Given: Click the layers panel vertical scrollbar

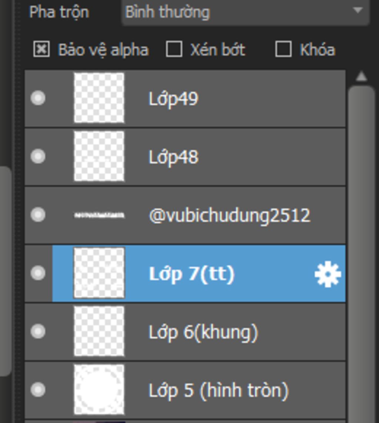Looking at the screenshot, I should [x=361, y=254].
